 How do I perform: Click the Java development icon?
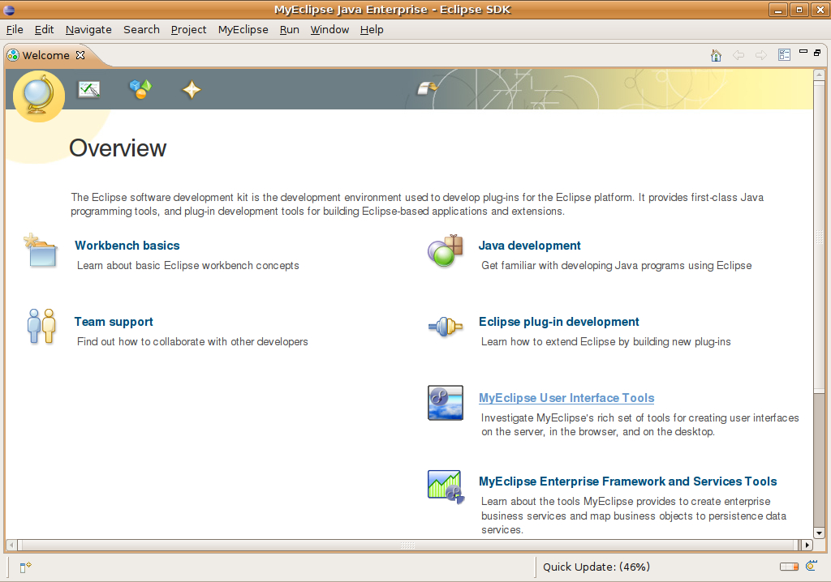(x=446, y=250)
